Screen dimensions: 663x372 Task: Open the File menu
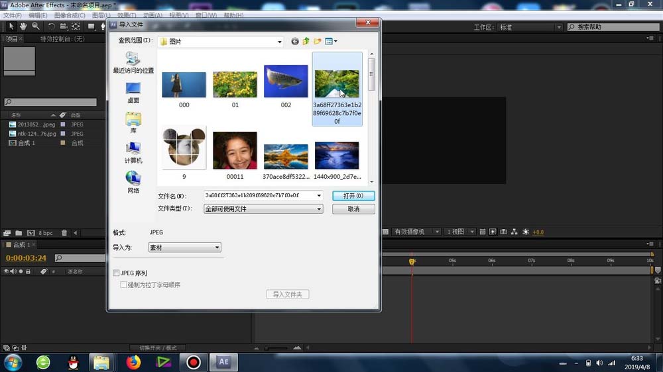point(12,15)
